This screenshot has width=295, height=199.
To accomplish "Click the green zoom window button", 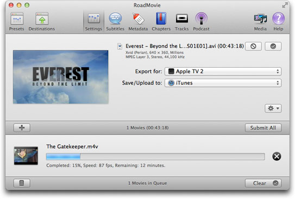I will click(x=27, y=5).
